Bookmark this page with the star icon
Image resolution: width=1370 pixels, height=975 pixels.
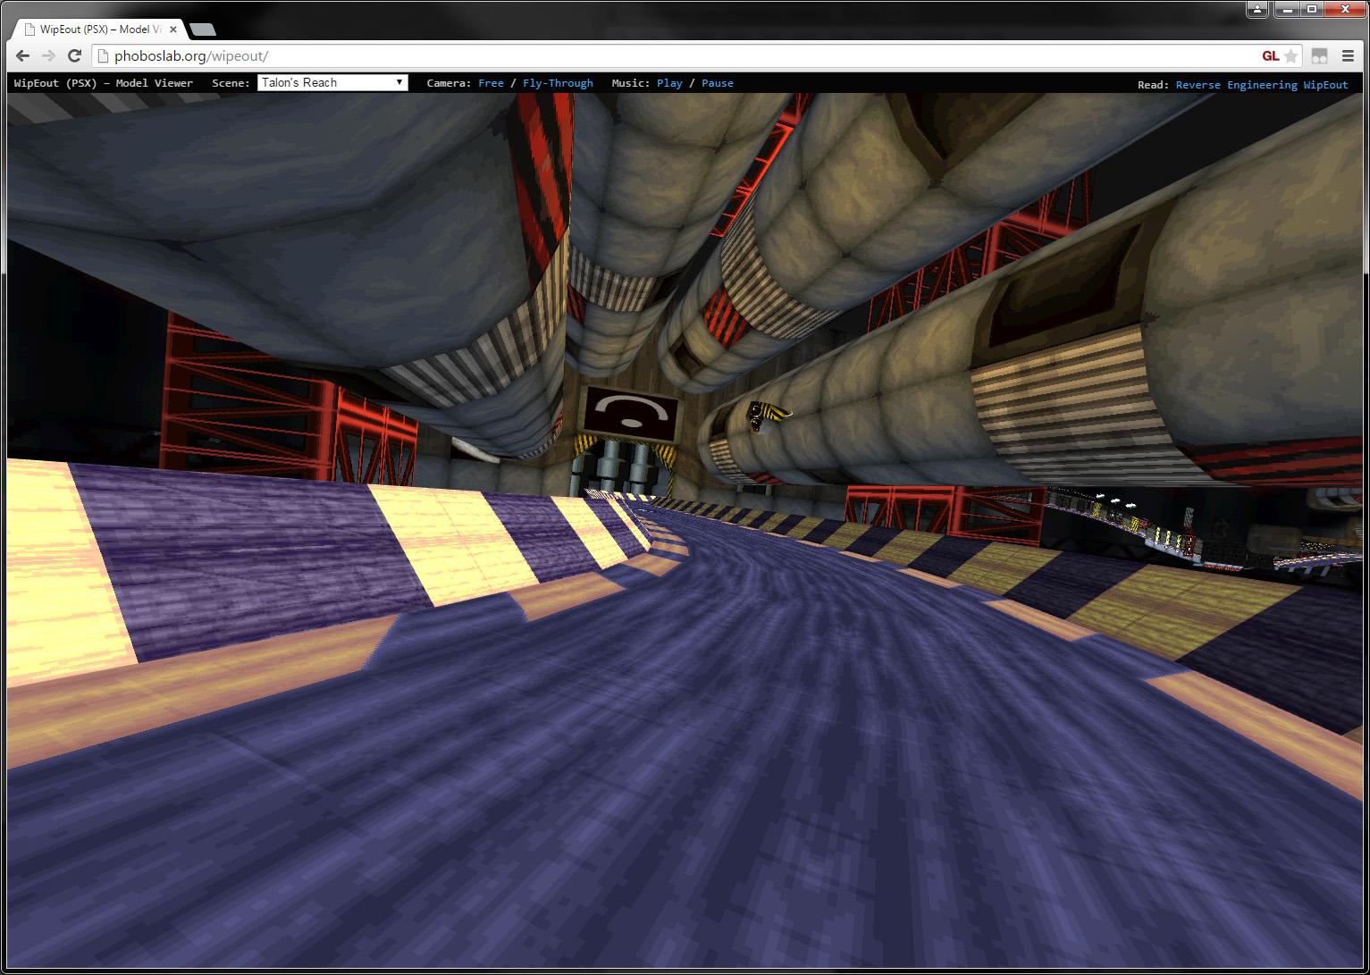coord(1290,55)
